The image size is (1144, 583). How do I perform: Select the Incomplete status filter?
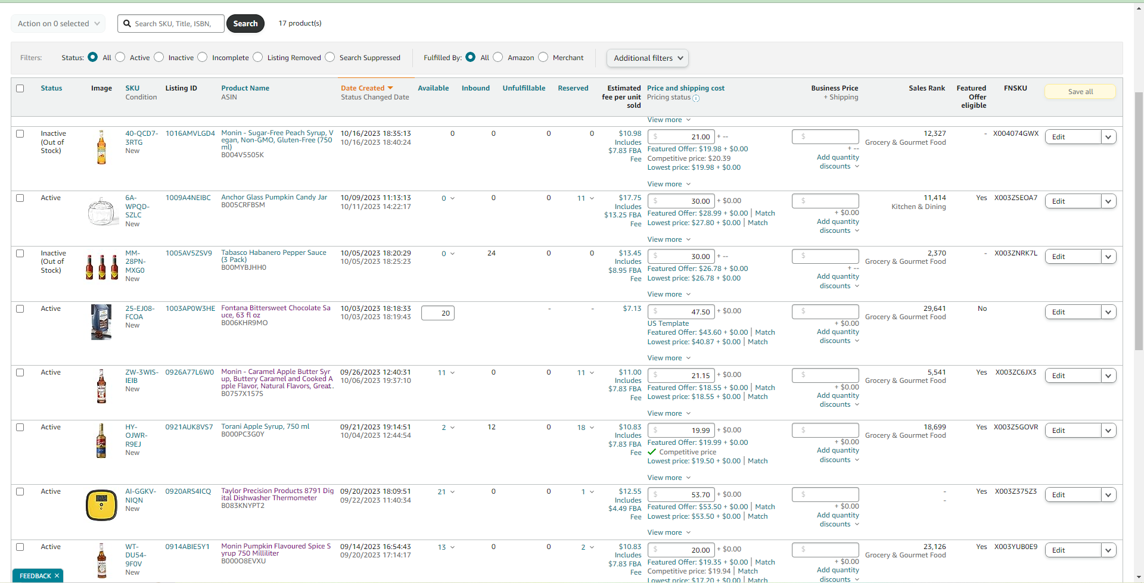pyautogui.click(x=203, y=57)
